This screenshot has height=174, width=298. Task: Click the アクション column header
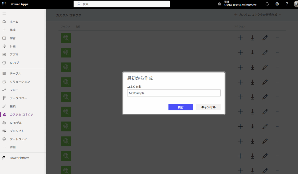(240, 26)
